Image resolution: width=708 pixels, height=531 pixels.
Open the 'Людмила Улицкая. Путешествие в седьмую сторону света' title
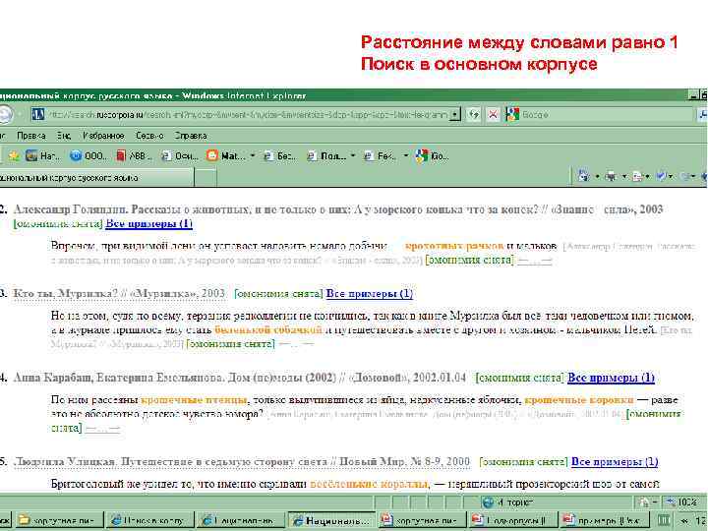coord(242,462)
